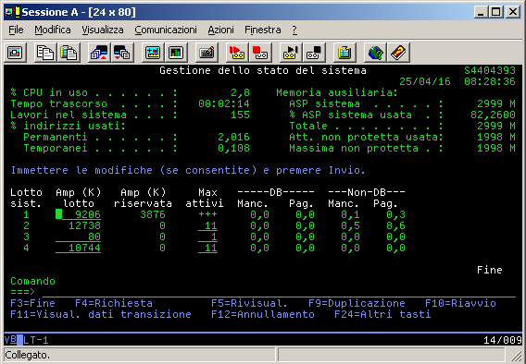Open the Finestra menu

(x=263, y=30)
